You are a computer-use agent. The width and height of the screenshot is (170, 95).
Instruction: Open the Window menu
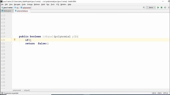pyautogui.click(x=63, y=4)
